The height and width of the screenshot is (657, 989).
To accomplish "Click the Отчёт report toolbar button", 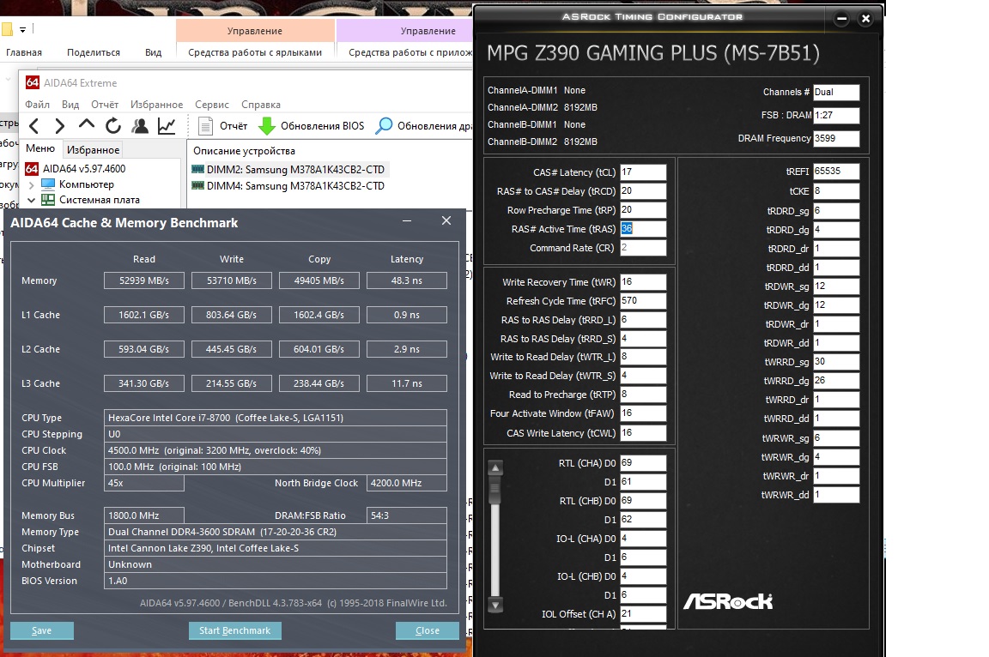I will tap(222, 126).
